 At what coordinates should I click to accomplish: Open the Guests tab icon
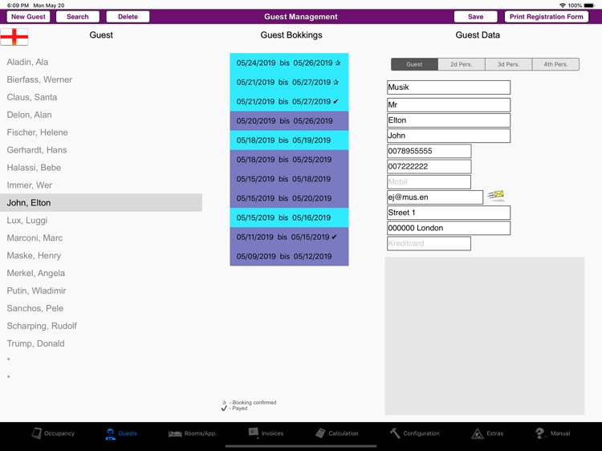coord(111,433)
